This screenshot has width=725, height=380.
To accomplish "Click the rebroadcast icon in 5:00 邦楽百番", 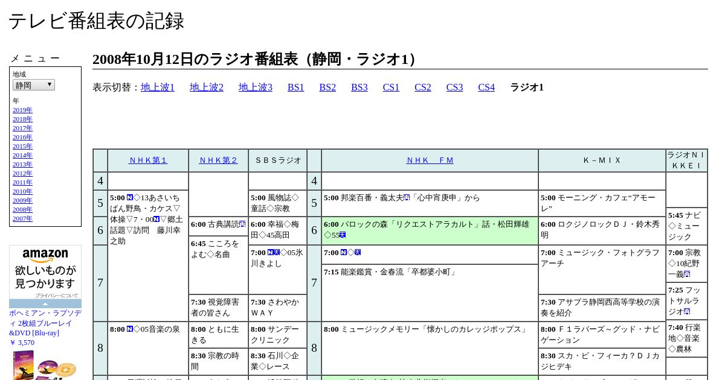I will pos(407,198).
